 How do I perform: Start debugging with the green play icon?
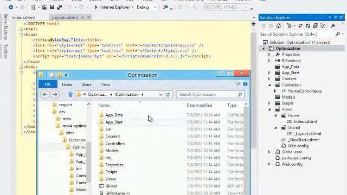tap(96, 7)
